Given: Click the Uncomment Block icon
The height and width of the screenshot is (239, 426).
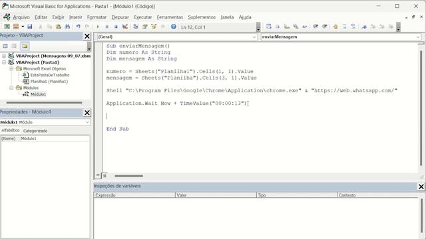Looking at the screenshot, I should (x=353, y=27).
